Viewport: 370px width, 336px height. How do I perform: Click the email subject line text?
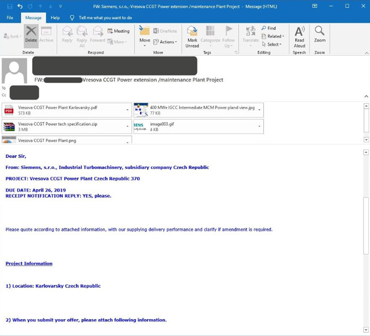click(128, 80)
